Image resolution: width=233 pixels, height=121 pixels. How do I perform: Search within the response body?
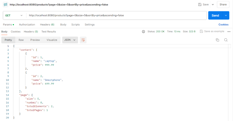coord(226,40)
